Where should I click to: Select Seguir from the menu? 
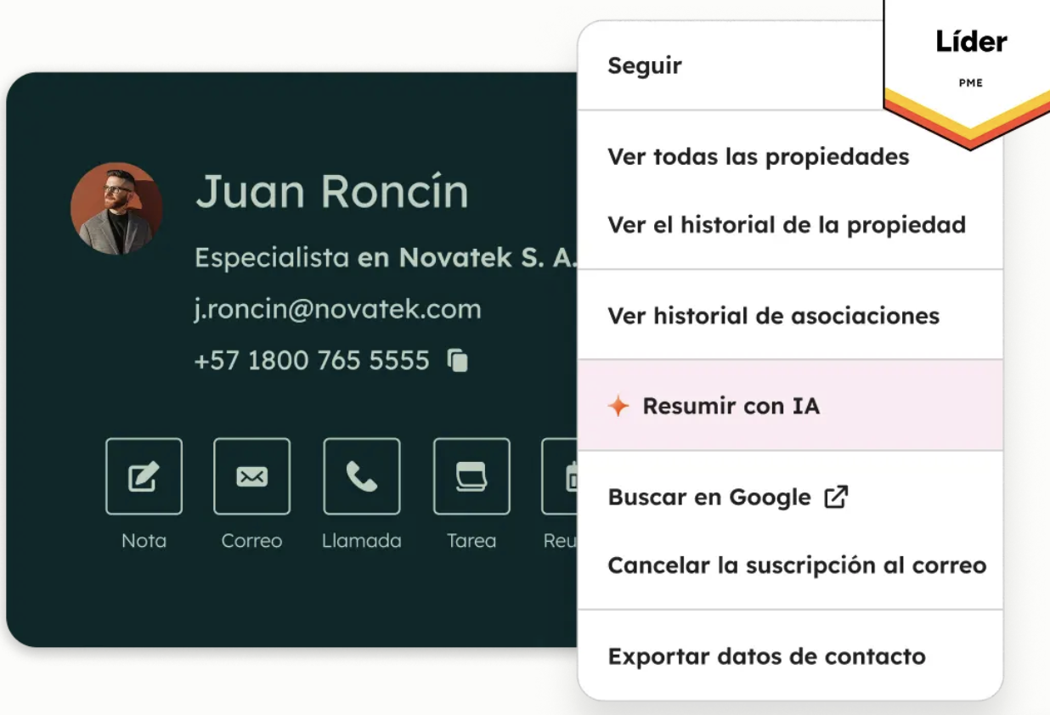[644, 65]
